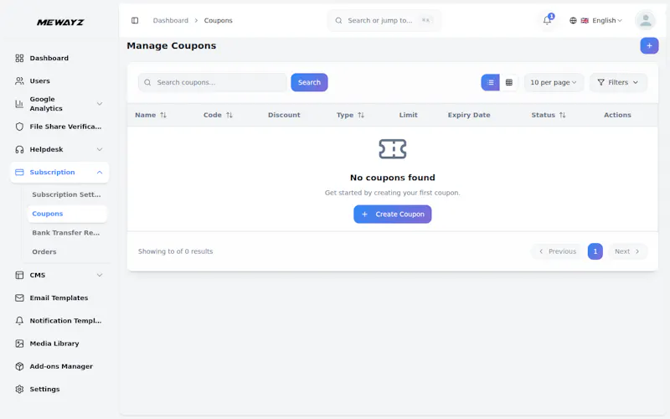Expand the Helpdesk chevron
This screenshot has height=419, width=670.
[100, 150]
